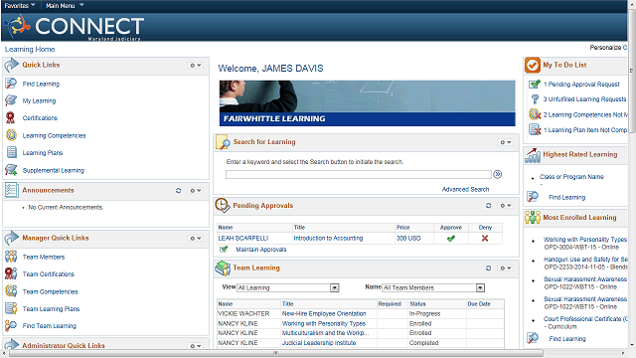This screenshot has height=358, width=636.
Task: Click the horizontal scrollbar at the bottom
Action: [x=276, y=353]
